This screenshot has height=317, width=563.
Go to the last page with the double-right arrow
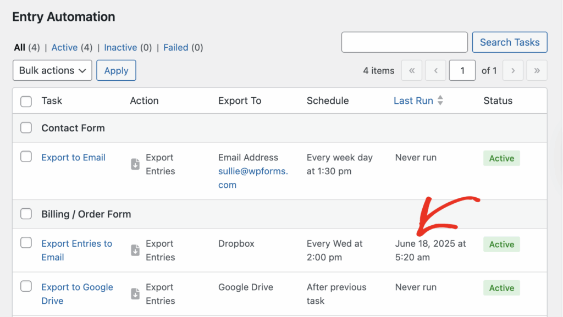(x=537, y=70)
